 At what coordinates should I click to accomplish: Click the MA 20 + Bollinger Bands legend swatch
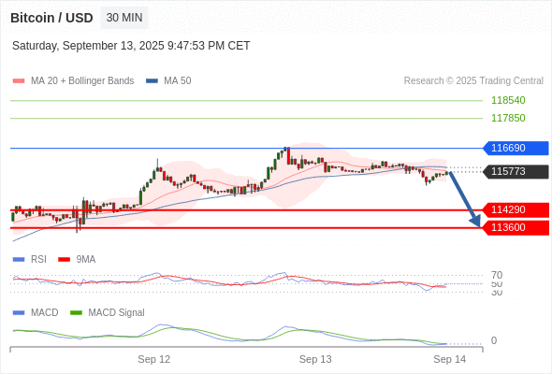pyautogui.click(x=19, y=81)
